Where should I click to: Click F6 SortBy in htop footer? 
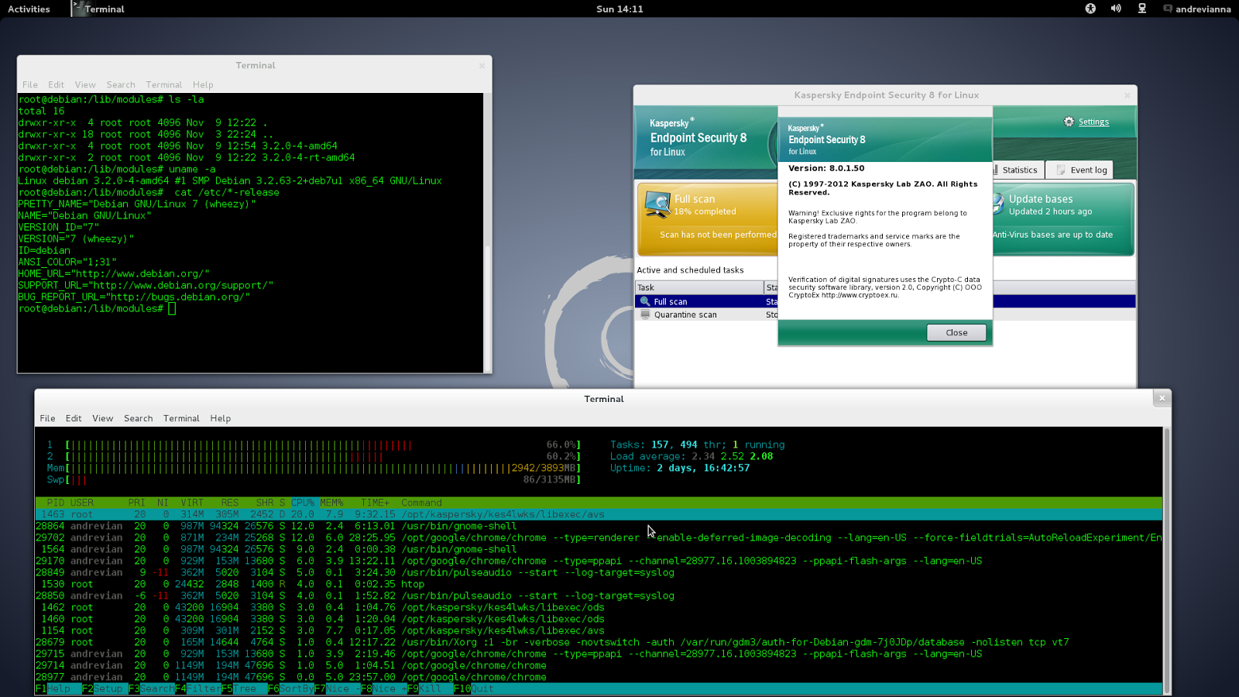pyautogui.click(x=291, y=688)
